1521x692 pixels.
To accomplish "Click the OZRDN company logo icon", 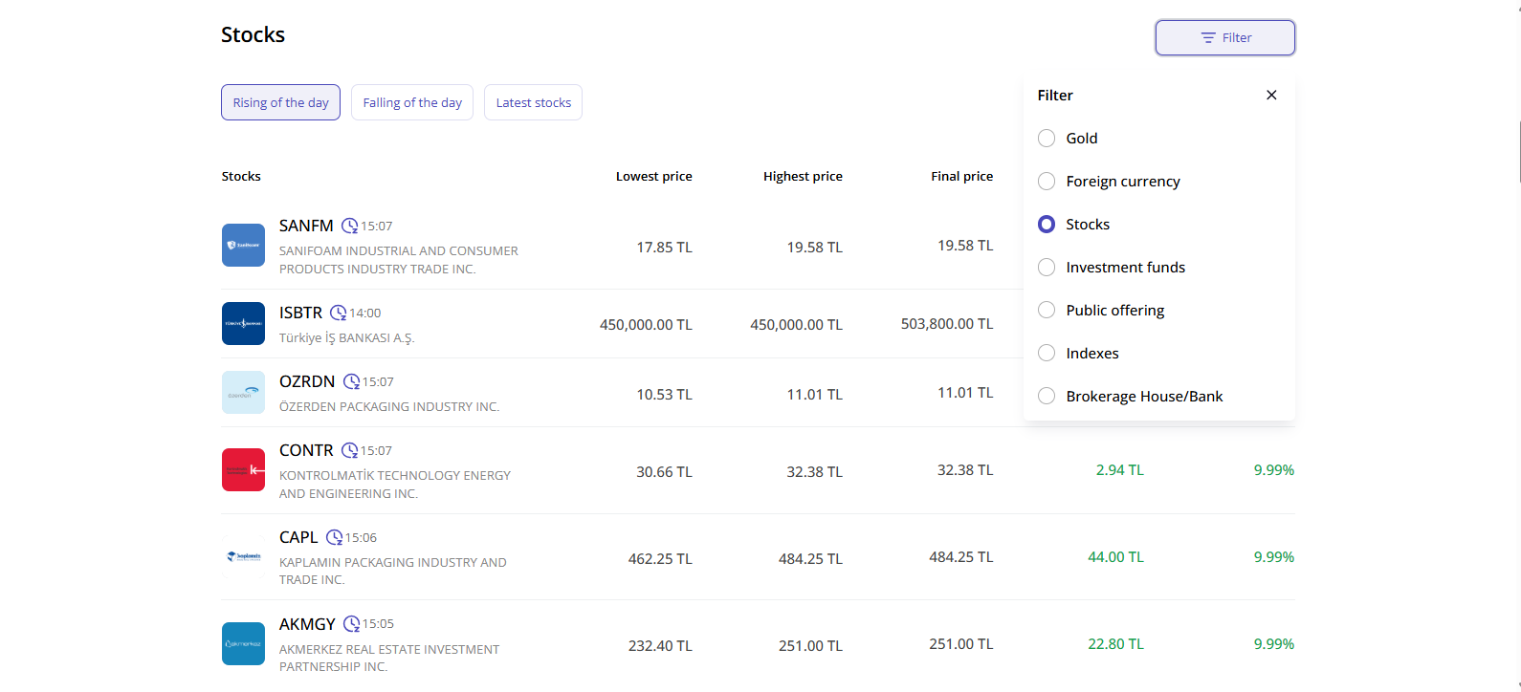I will tap(243, 393).
